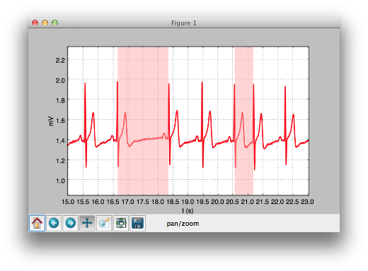
Task: Open the configure subplots tool
Action: click(121, 223)
